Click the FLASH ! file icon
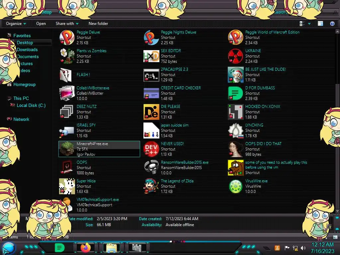Viewport: 340px width, 255px height. [66, 75]
